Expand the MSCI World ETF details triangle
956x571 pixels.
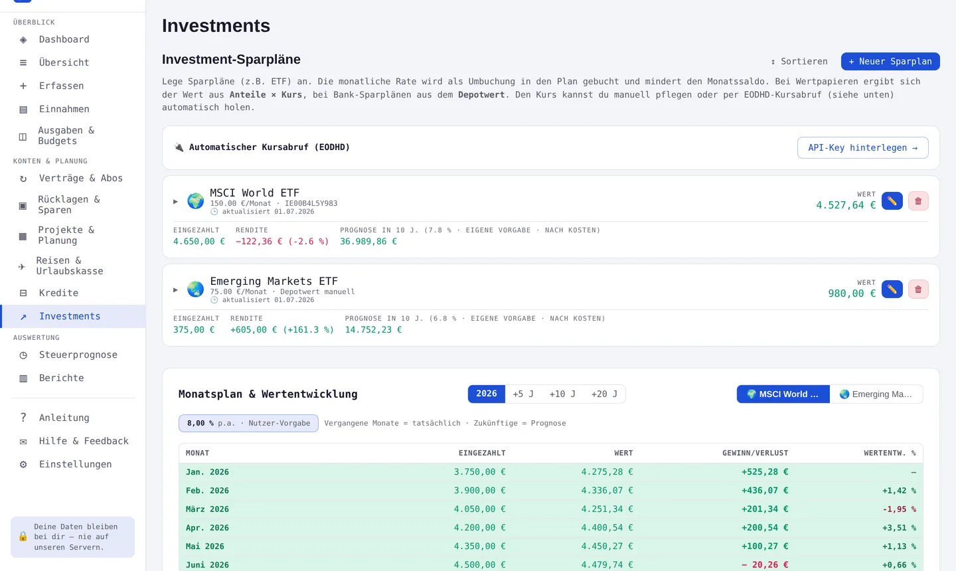(x=176, y=201)
